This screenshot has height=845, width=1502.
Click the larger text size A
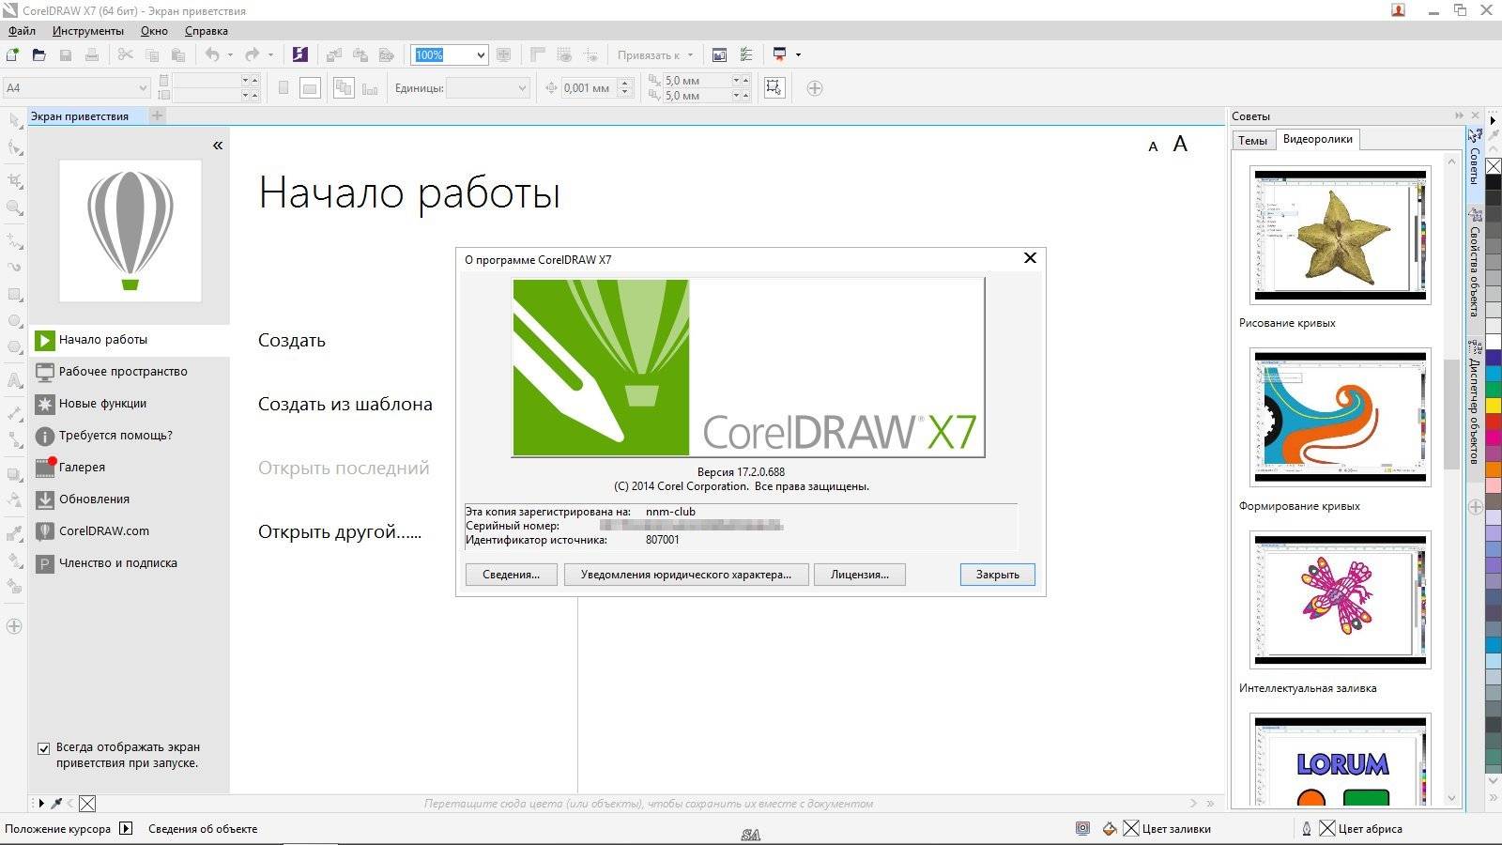coord(1180,144)
